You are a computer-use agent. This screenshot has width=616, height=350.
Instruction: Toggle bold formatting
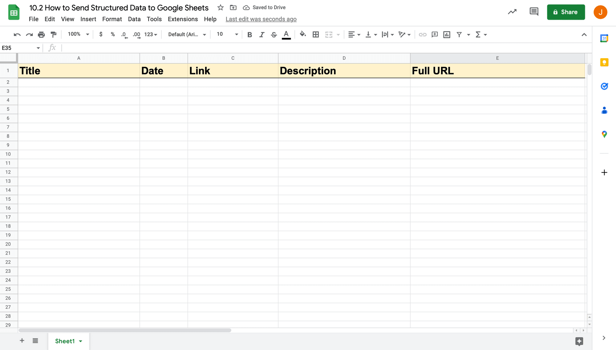tap(249, 34)
